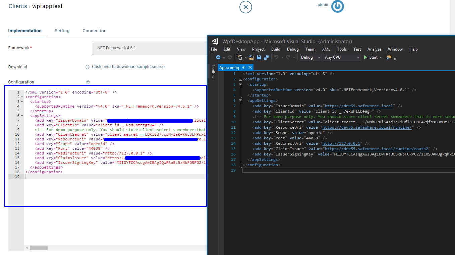The image size is (455, 255).
Task: Collapse the appSettings node in Visual Studio editor
Action: coord(241,101)
